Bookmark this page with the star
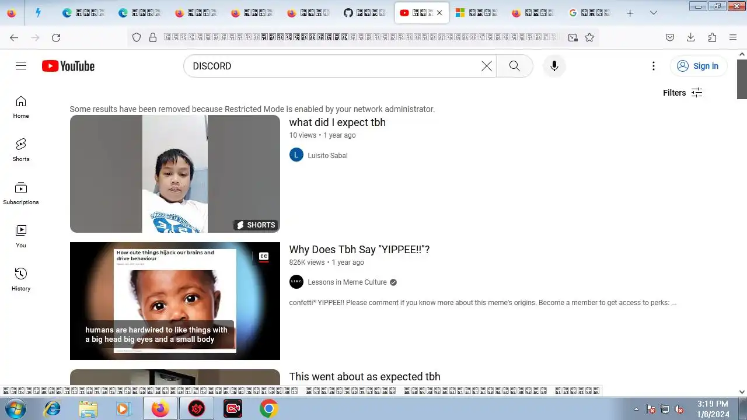 point(589,37)
